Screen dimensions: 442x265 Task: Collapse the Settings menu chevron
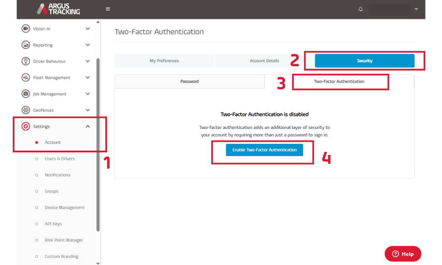[88, 126]
